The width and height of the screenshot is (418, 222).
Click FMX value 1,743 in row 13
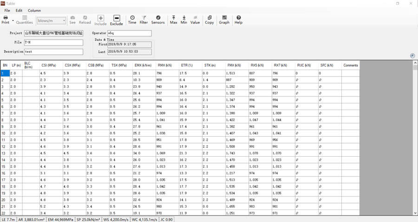(x=237, y=153)
